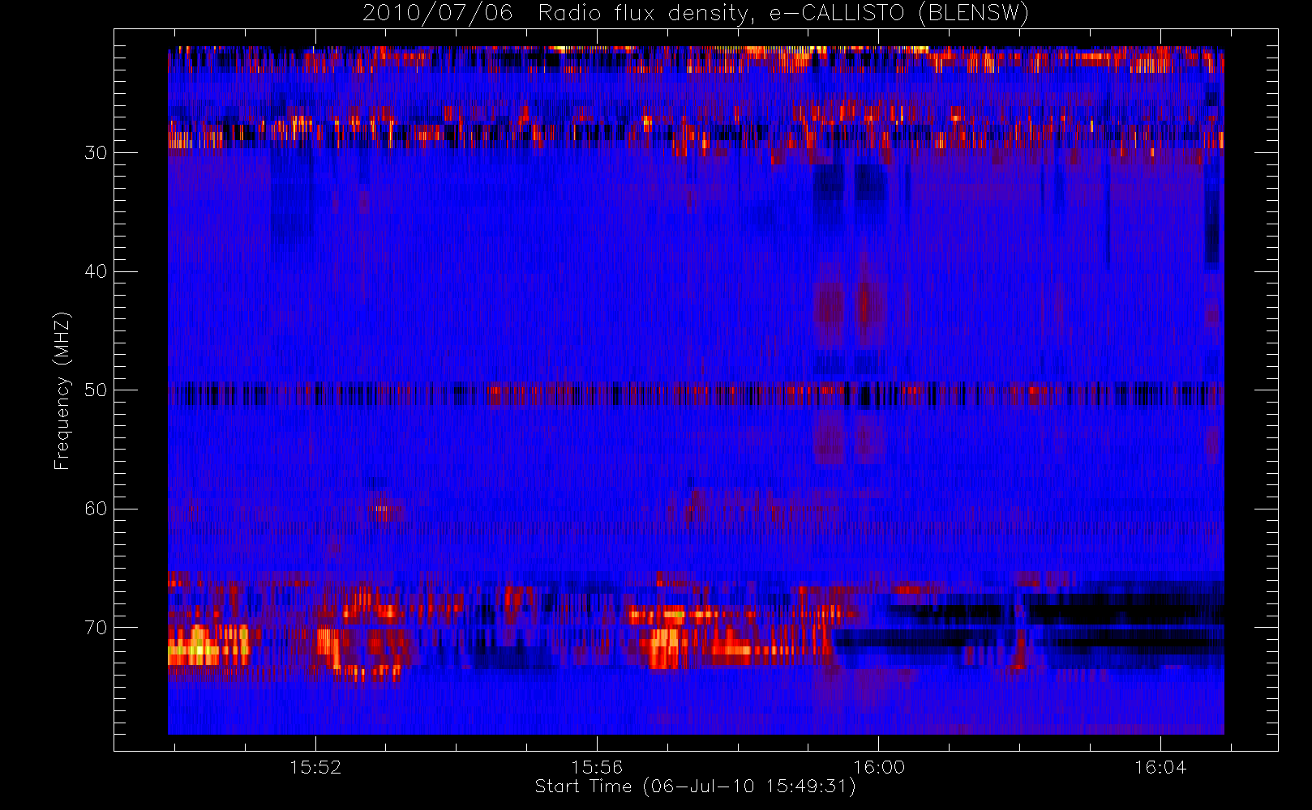
Task: Click the 15:52 time tick label
Action: pyautogui.click(x=315, y=767)
